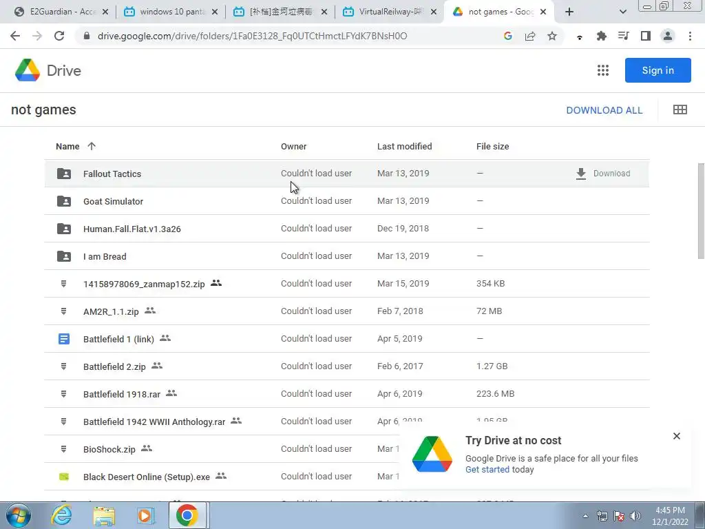Switch to VirtualReilway tab
The width and height of the screenshot is (705, 529).
pyautogui.click(x=390, y=12)
